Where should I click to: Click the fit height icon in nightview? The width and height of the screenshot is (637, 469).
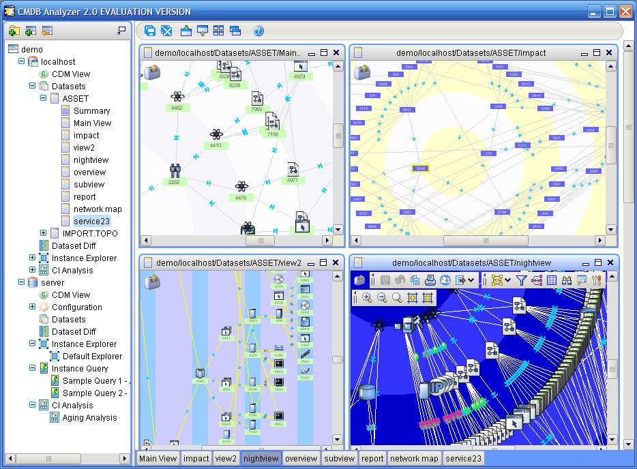pos(428,298)
